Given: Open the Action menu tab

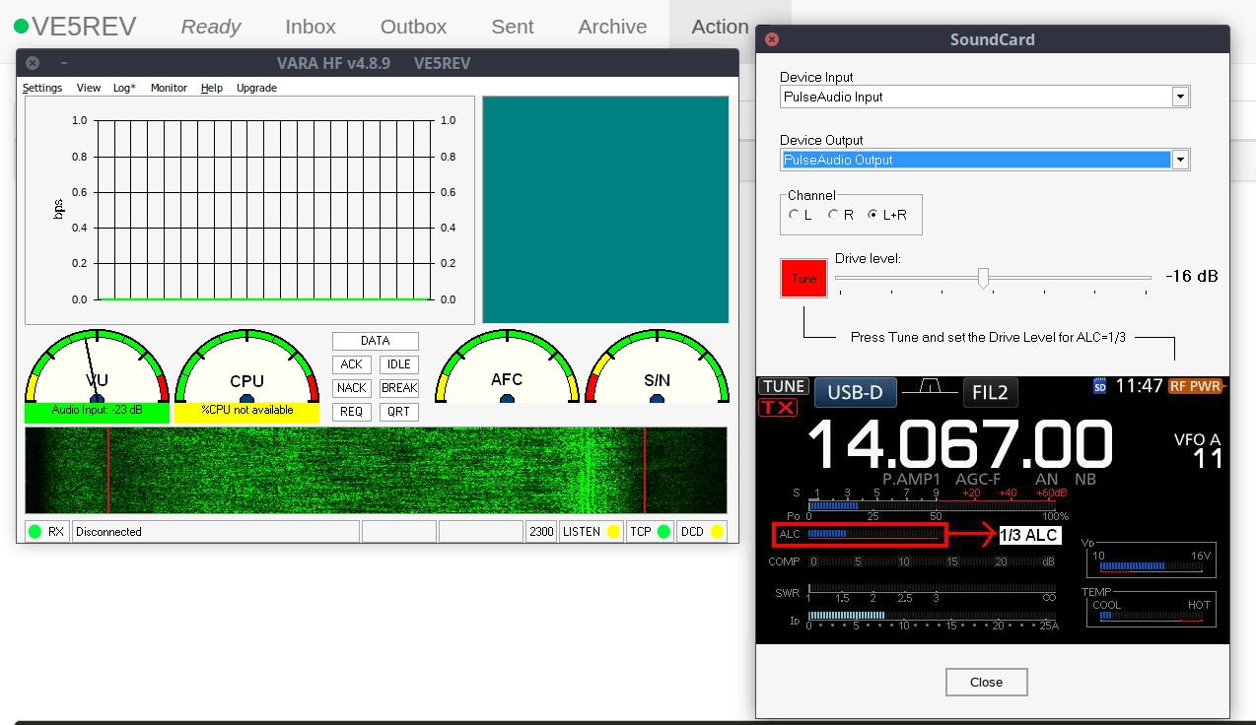Looking at the screenshot, I should point(730,27).
